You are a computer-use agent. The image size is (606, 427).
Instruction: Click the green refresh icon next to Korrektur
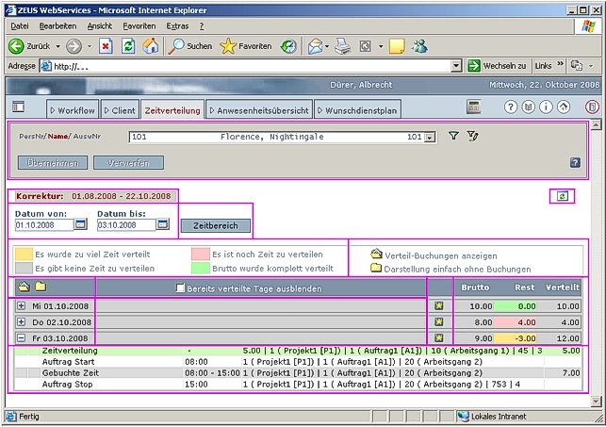(563, 196)
